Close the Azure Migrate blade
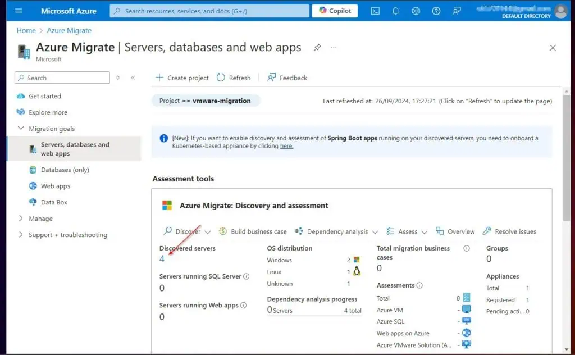This screenshot has width=575, height=355. click(x=553, y=48)
